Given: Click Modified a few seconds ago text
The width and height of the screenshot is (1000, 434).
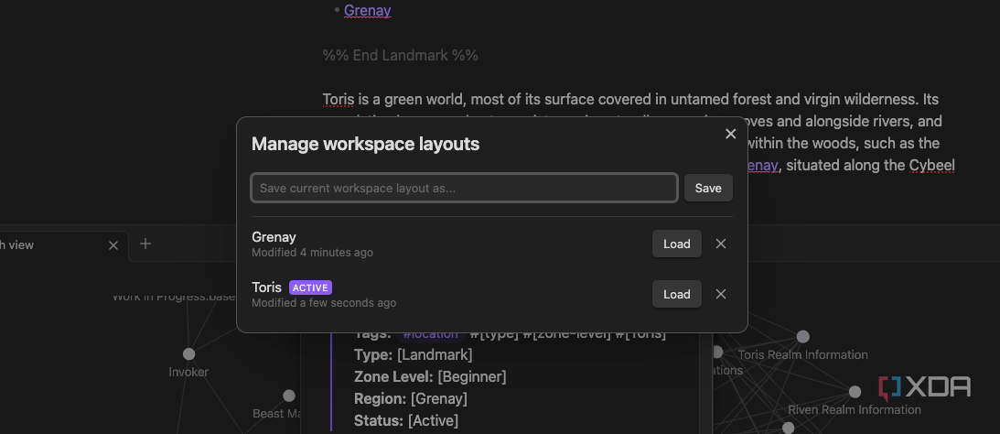Looking at the screenshot, I should point(324,303).
